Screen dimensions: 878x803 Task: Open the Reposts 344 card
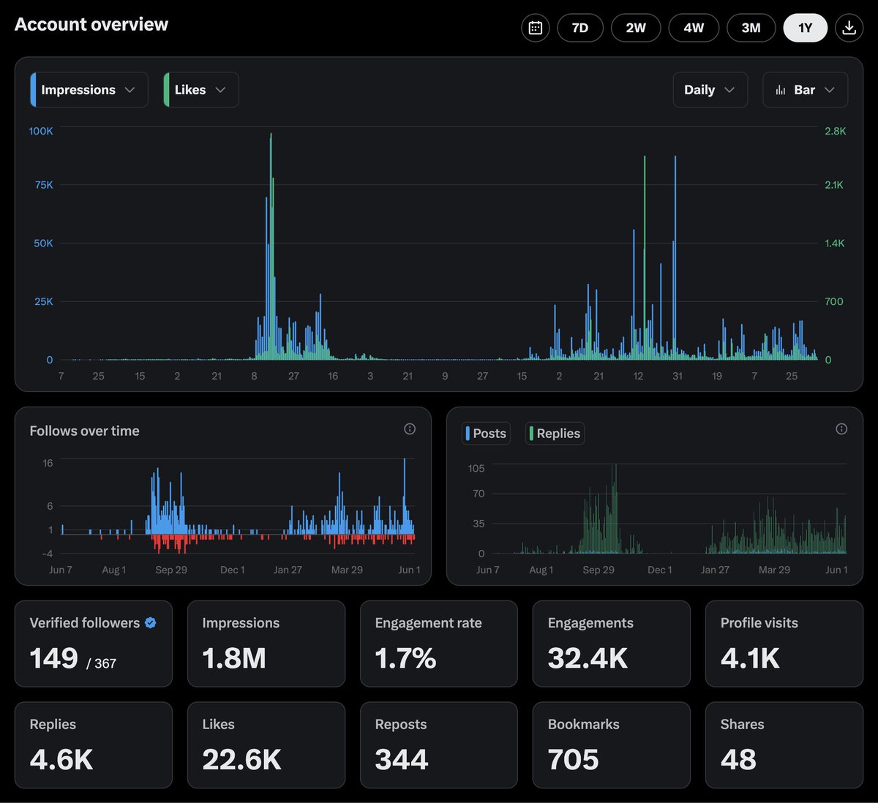click(439, 745)
